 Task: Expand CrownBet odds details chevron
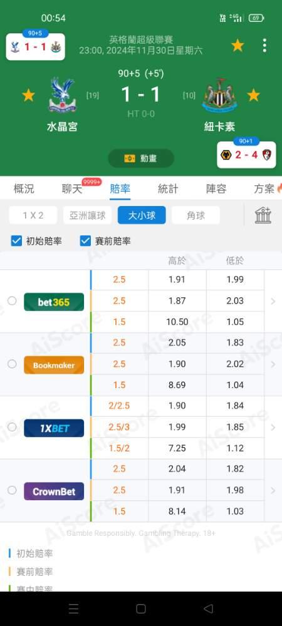(x=273, y=491)
